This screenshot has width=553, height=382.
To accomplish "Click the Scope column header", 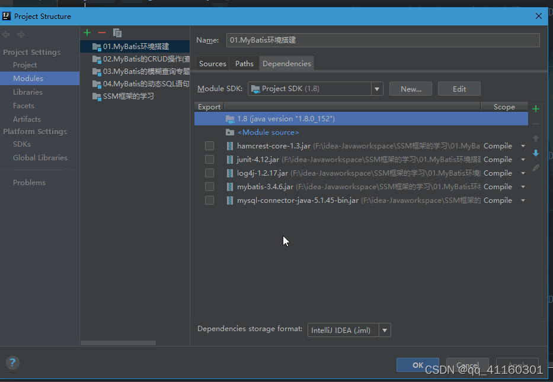I will coord(504,106).
